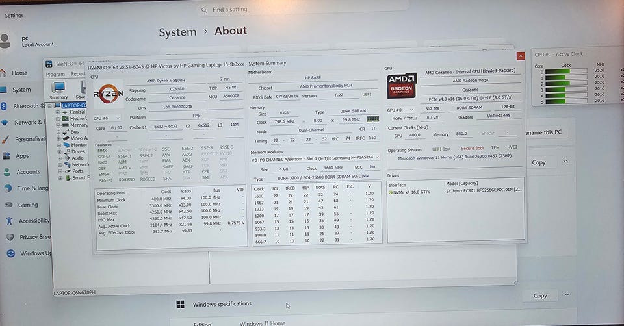Open the memory module slot dropdown

315,158
